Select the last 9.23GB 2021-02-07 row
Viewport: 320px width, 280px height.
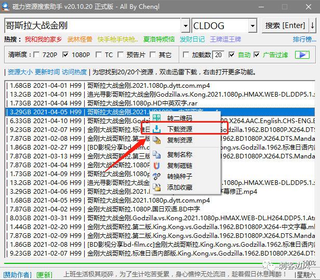tap(160, 254)
